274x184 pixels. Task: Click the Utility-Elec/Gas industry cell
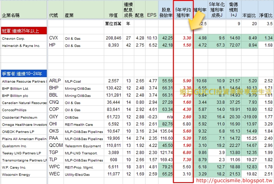[x=84, y=174]
